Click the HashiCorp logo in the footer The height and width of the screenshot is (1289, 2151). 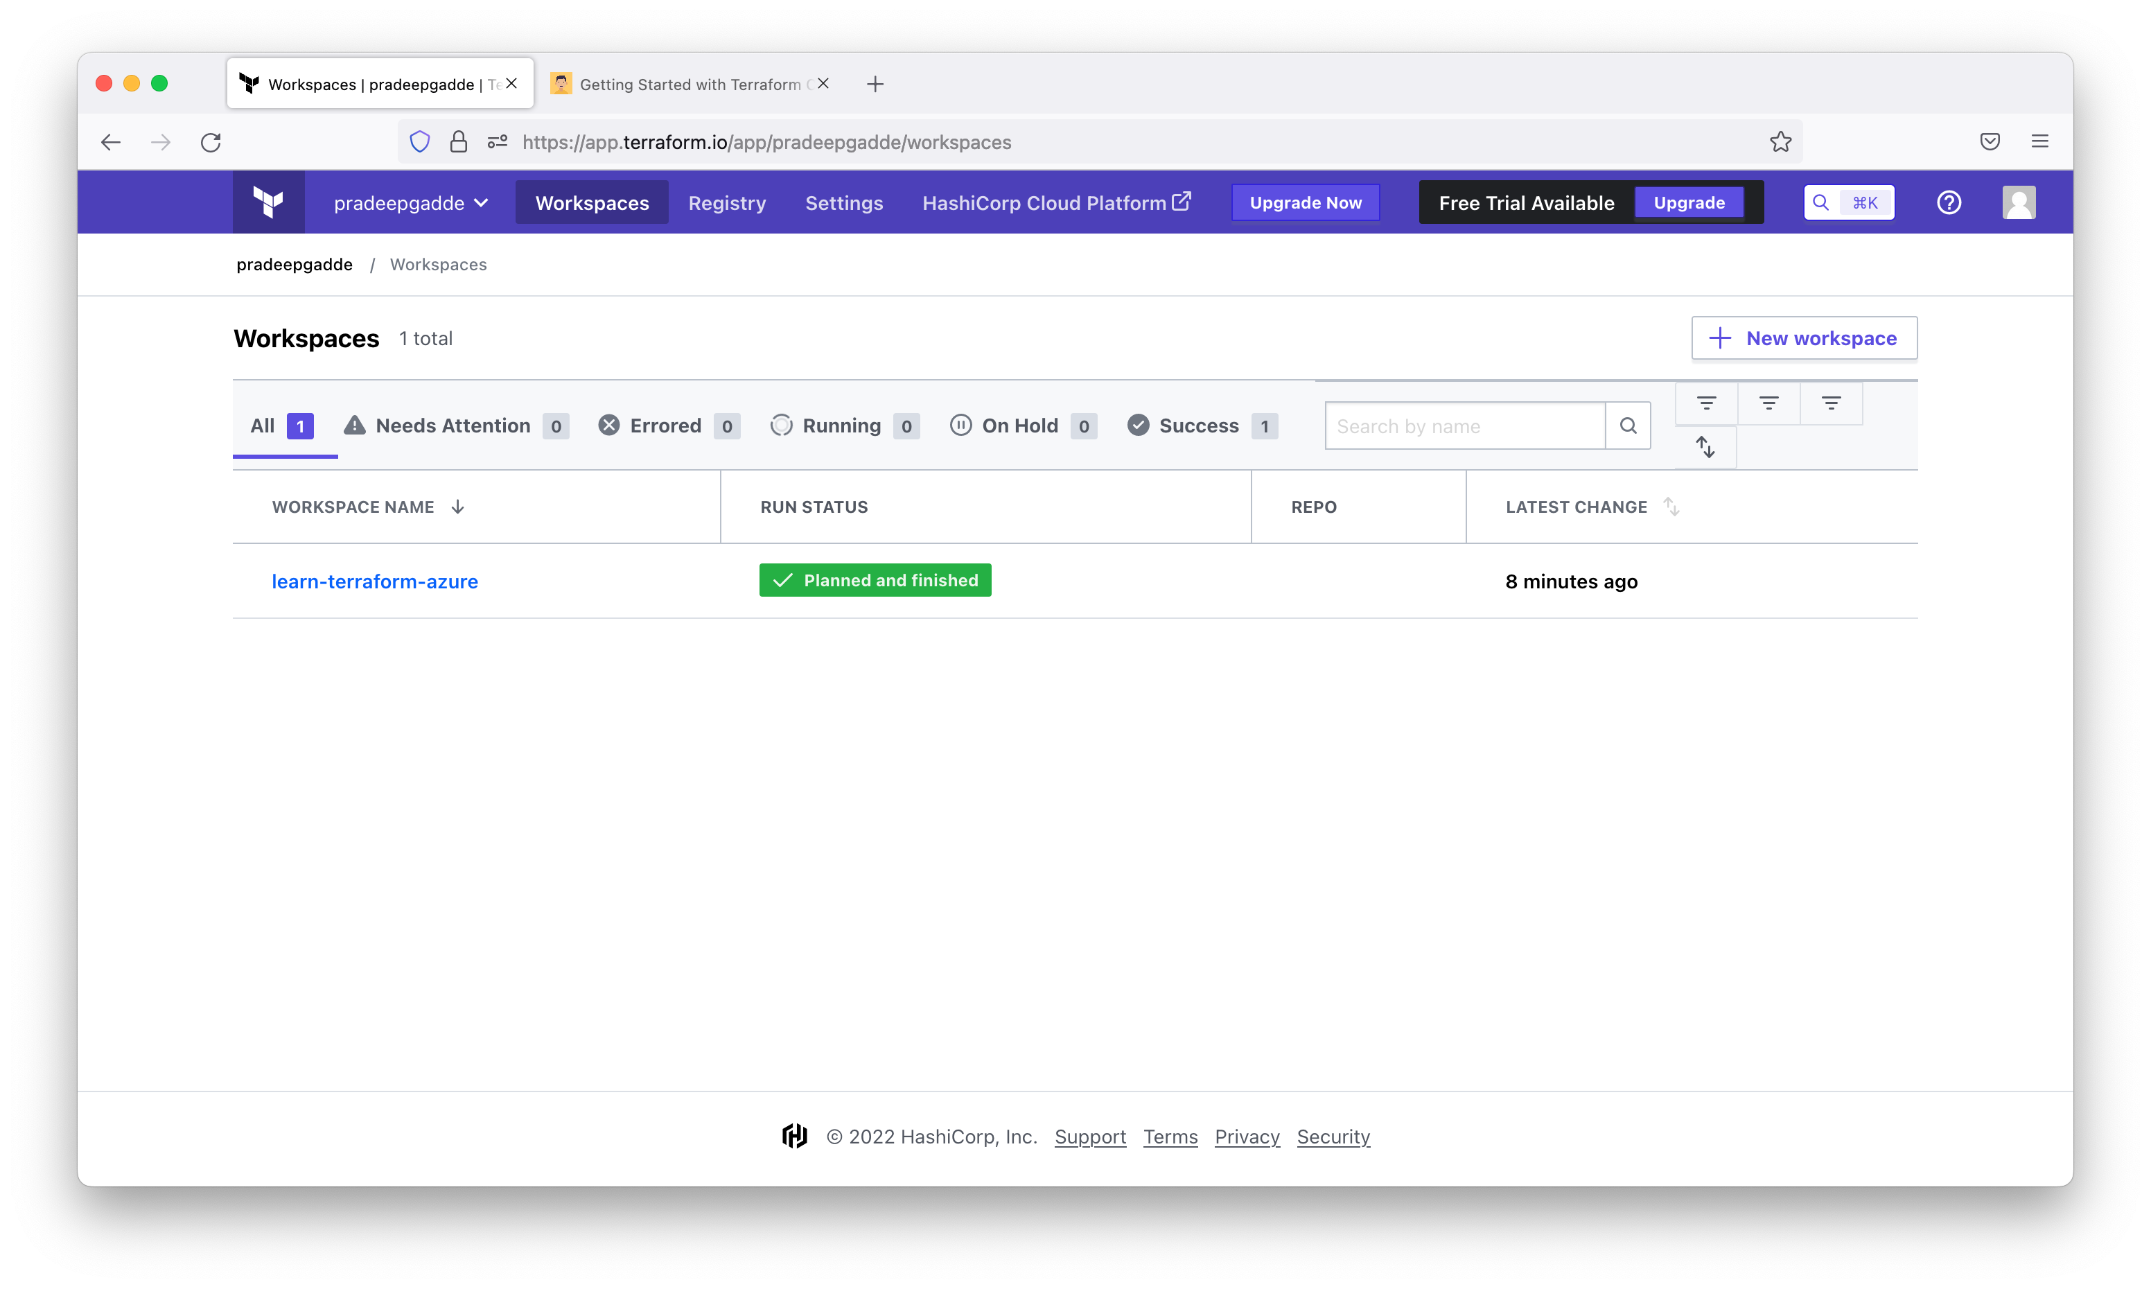tap(795, 1136)
